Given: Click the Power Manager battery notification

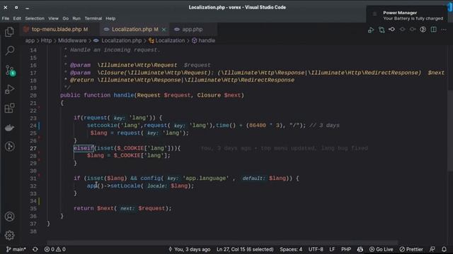Looking at the screenshot, I should pyautogui.click(x=408, y=16).
